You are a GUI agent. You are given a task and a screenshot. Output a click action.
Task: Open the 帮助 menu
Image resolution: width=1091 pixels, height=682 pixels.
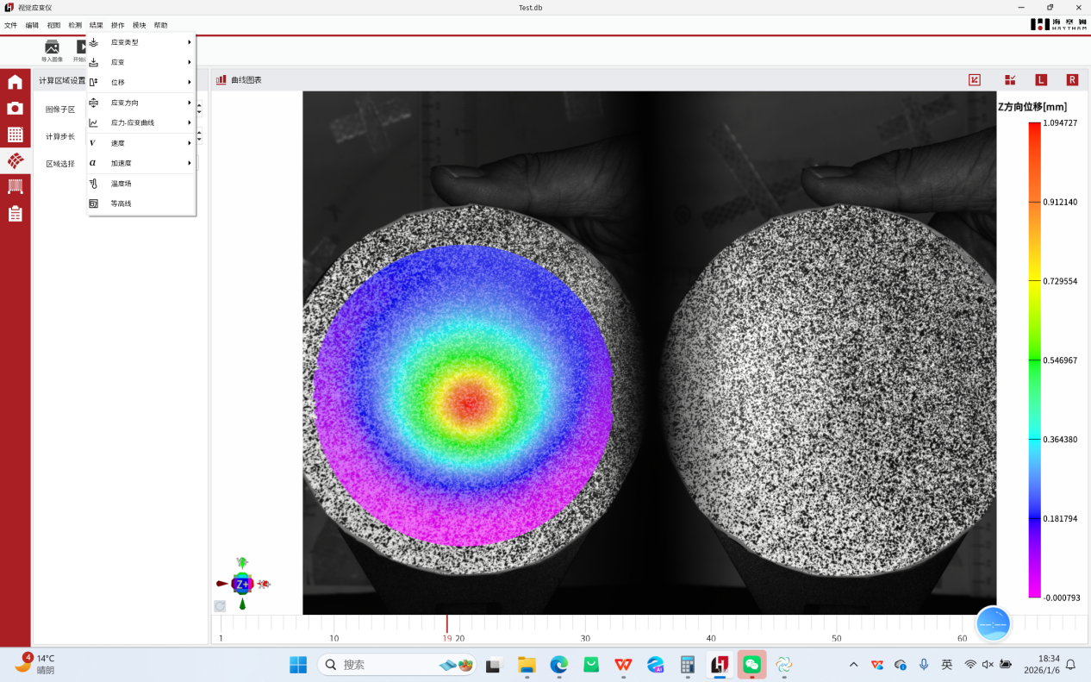[160, 25]
